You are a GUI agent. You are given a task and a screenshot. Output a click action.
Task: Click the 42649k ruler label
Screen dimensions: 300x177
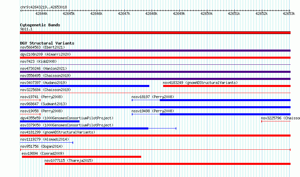(x=179, y=13)
